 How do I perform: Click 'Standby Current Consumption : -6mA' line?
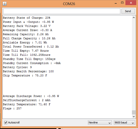[x=32, y=63]
